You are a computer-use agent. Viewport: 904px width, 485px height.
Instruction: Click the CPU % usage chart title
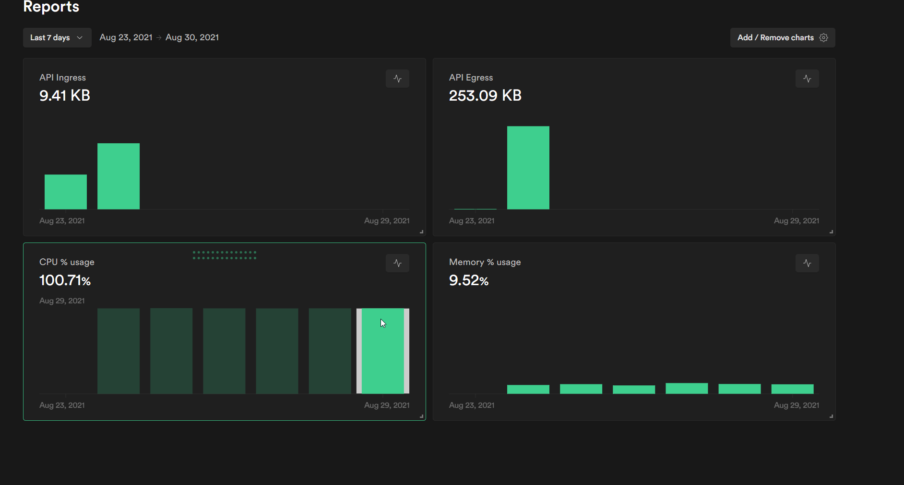click(67, 262)
